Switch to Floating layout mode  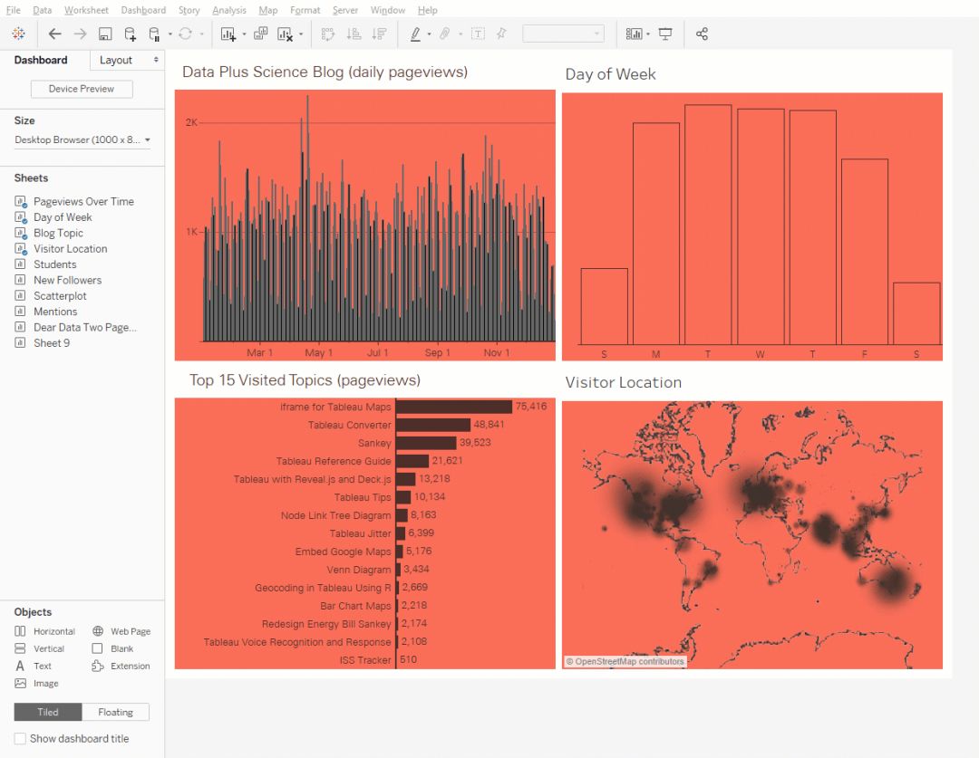coord(115,712)
